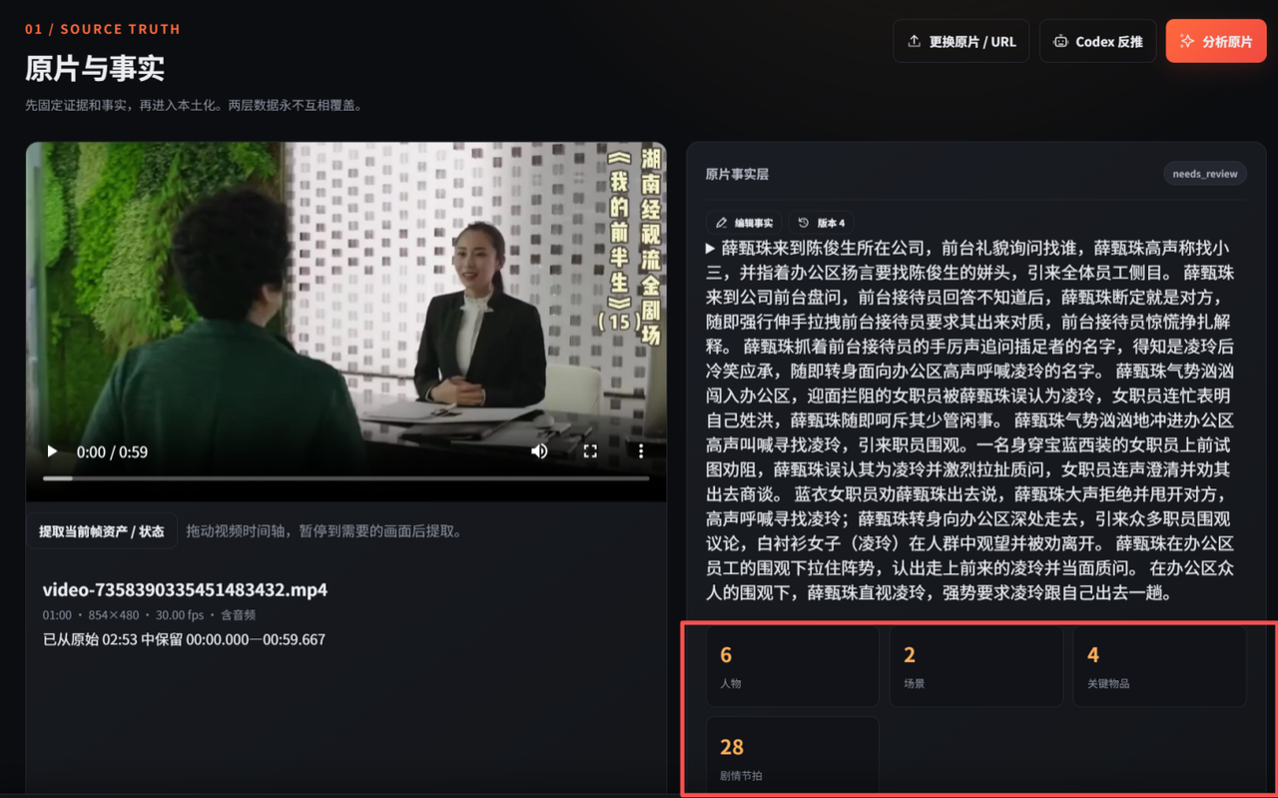Click the video progress bar

click(345, 478)
